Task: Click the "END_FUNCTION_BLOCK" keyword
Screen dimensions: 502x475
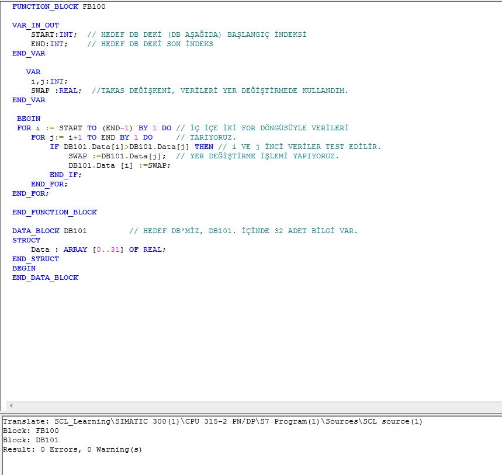Action: pyautogui.click(x=54, y=212)
